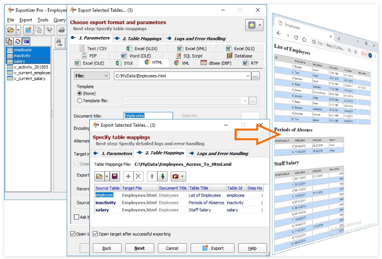382x259 pixels.
Task: Choose the Excel (XLSX) export format
Action: pos(142,49)
